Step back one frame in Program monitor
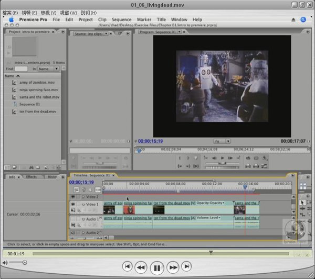The width and height of the screenshot is (315, 279). 214,158
